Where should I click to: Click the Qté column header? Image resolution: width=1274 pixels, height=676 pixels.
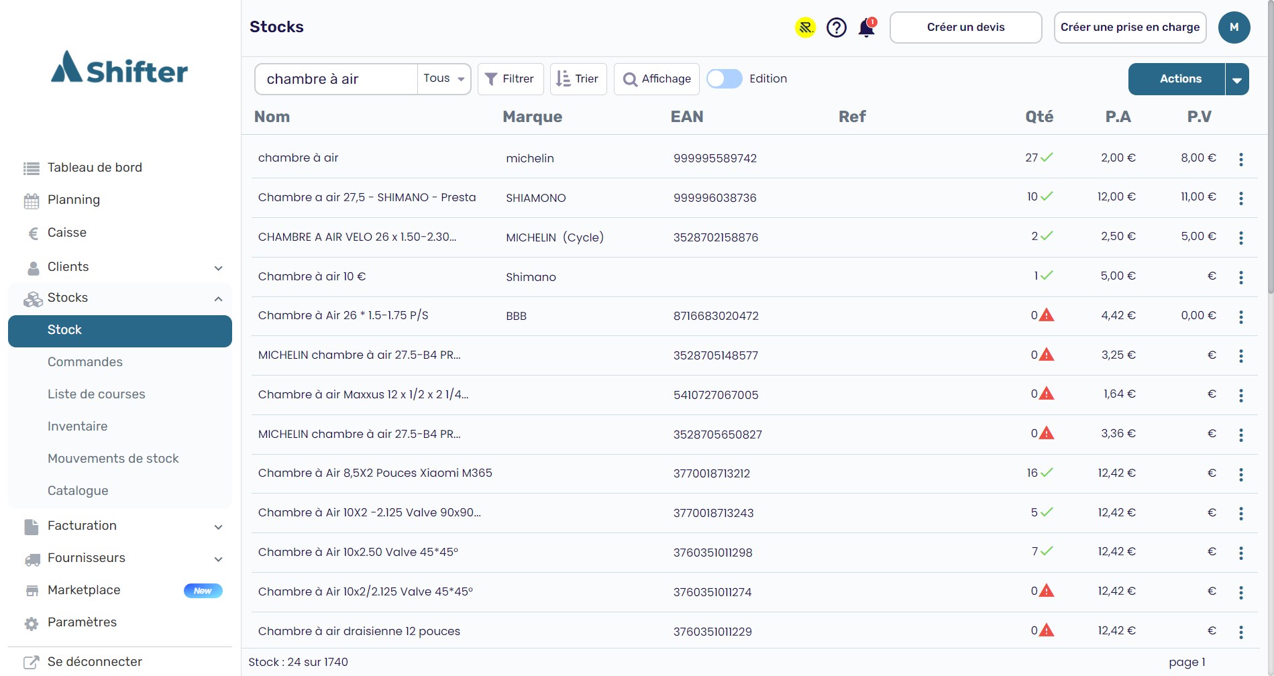[1039, 117]
